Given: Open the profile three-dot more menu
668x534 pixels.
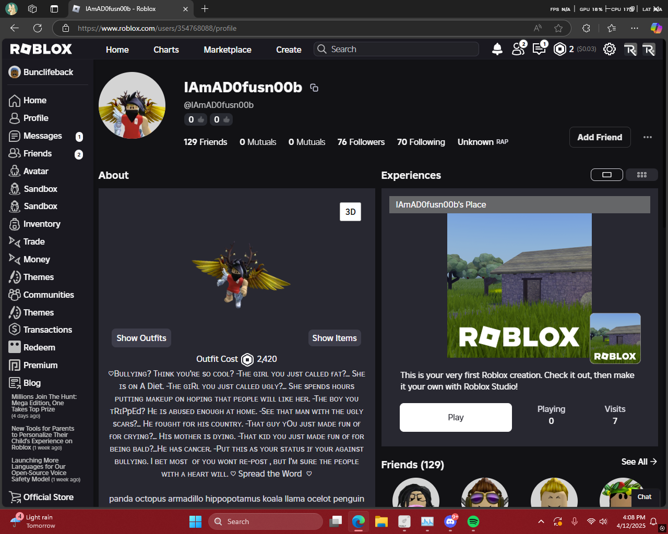Looking at the screenshot, I should point(648,137).
